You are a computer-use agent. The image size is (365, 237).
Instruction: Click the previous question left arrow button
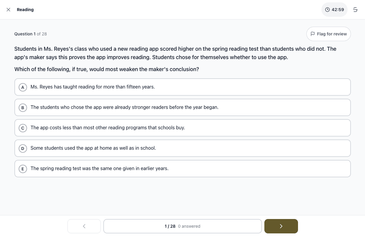[84, 226]
